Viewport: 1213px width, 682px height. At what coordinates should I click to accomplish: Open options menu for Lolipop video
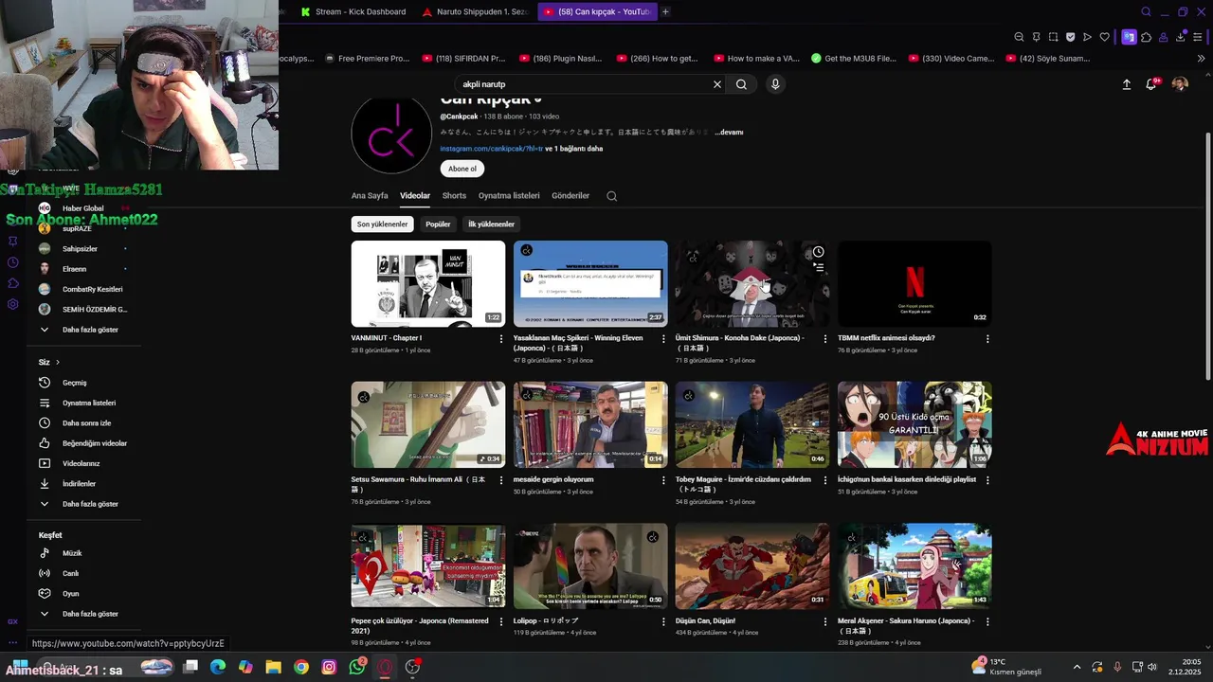pos(663,621)
